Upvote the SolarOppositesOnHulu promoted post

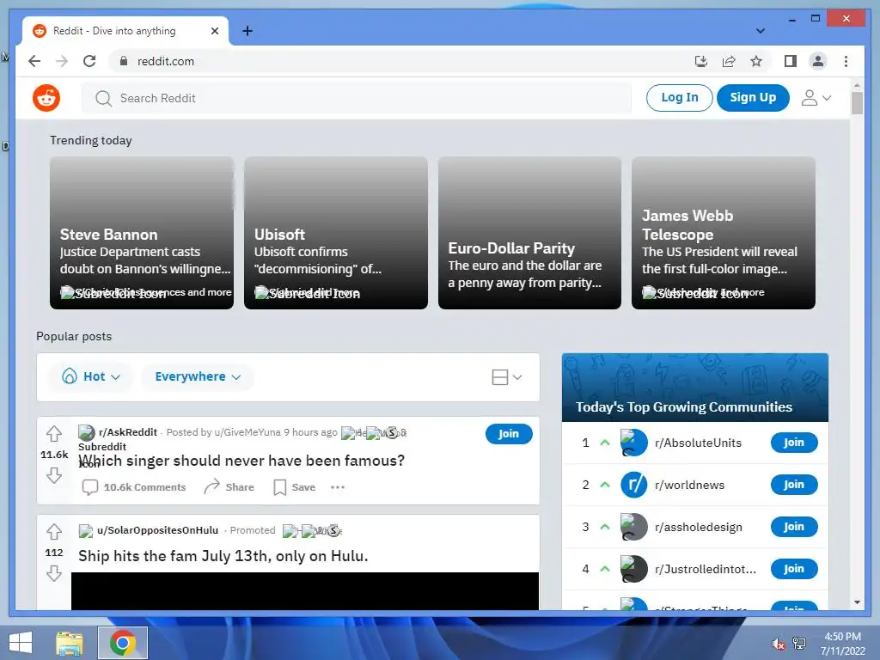point(54,531)
